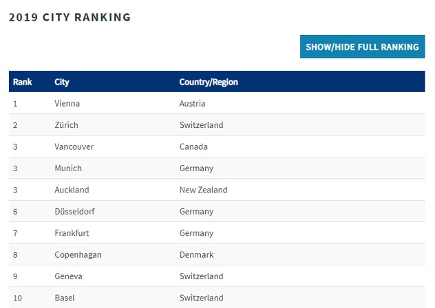This screenshot has height=308, width=435.
Task: Select the Copenhagan city cell
Action: pyautogui.click(x=78, y=255)
